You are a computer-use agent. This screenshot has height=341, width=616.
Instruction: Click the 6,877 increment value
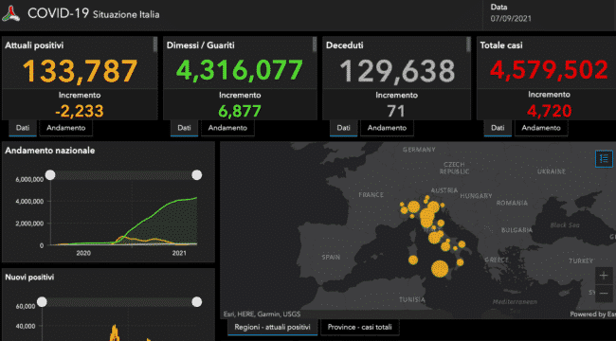(x=240, y=112)
